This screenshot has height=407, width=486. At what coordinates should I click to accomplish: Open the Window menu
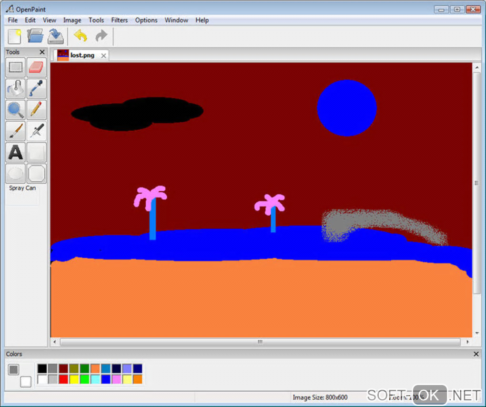click(176, 20)
